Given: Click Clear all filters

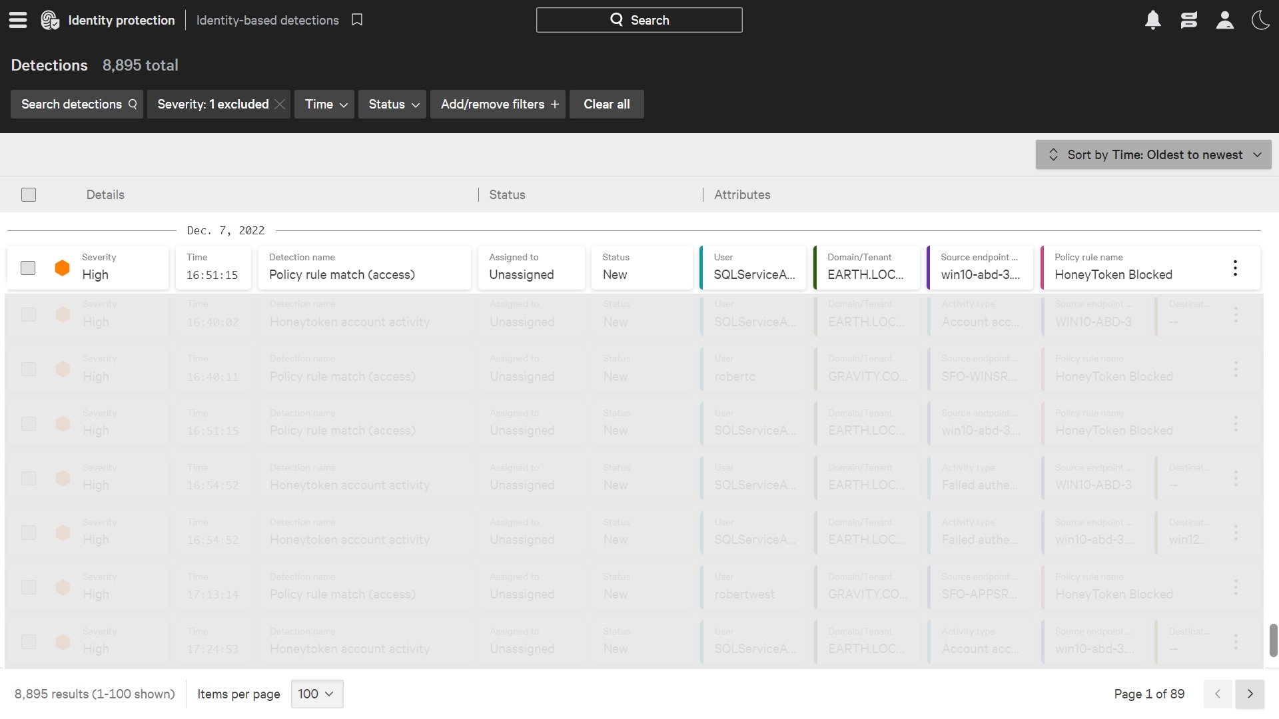Looking at the screenshot, I should pos(606,105).
